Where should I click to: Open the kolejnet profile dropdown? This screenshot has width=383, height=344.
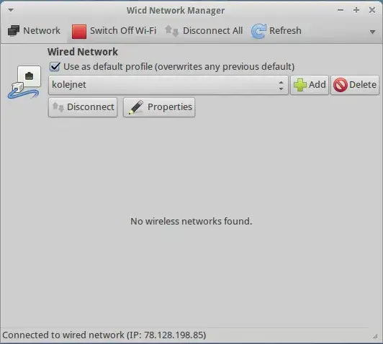click(168, 85)
